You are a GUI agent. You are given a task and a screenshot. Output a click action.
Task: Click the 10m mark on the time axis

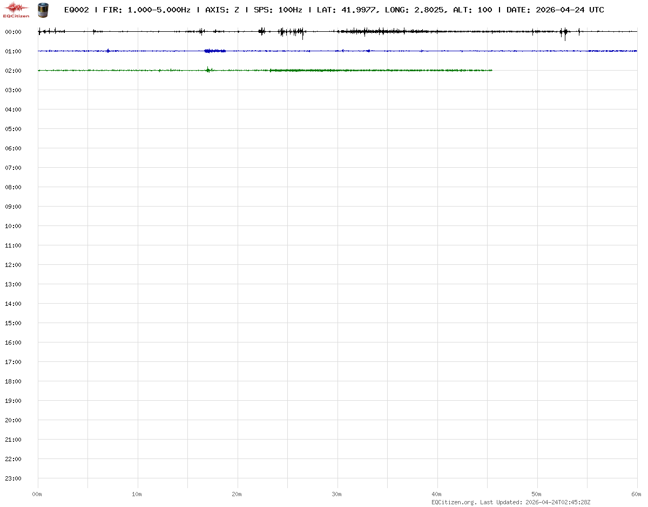point(137,494)
